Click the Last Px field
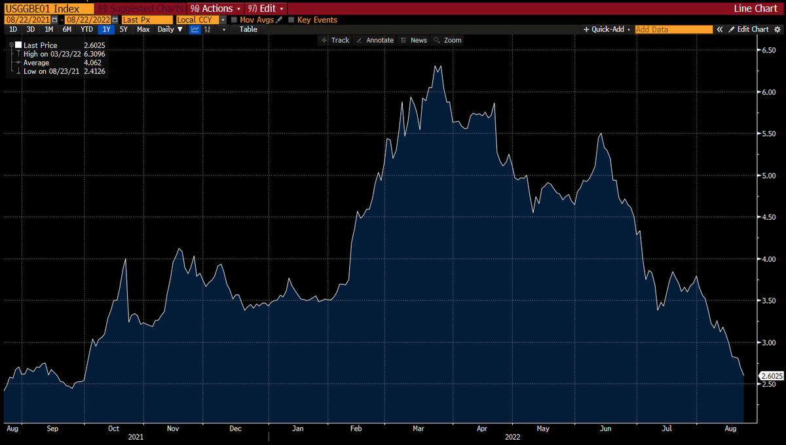 [x=147, y=20]
